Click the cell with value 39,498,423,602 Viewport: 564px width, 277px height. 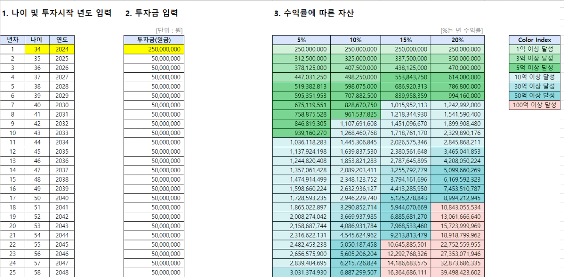[457, 272]
